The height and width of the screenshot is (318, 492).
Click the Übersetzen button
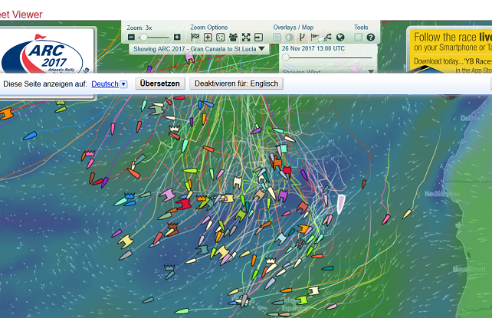tap(159, 84)
